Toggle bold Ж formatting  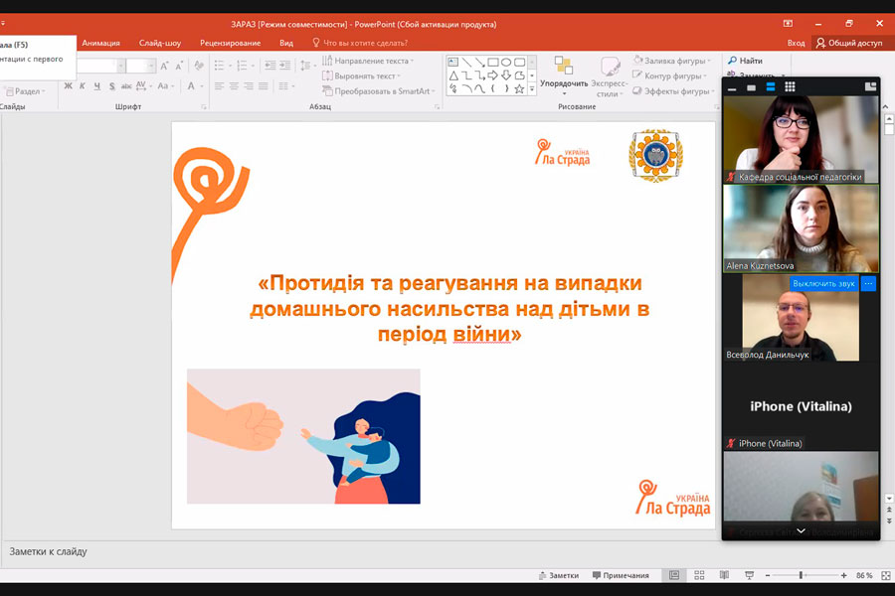click(68, 86)
